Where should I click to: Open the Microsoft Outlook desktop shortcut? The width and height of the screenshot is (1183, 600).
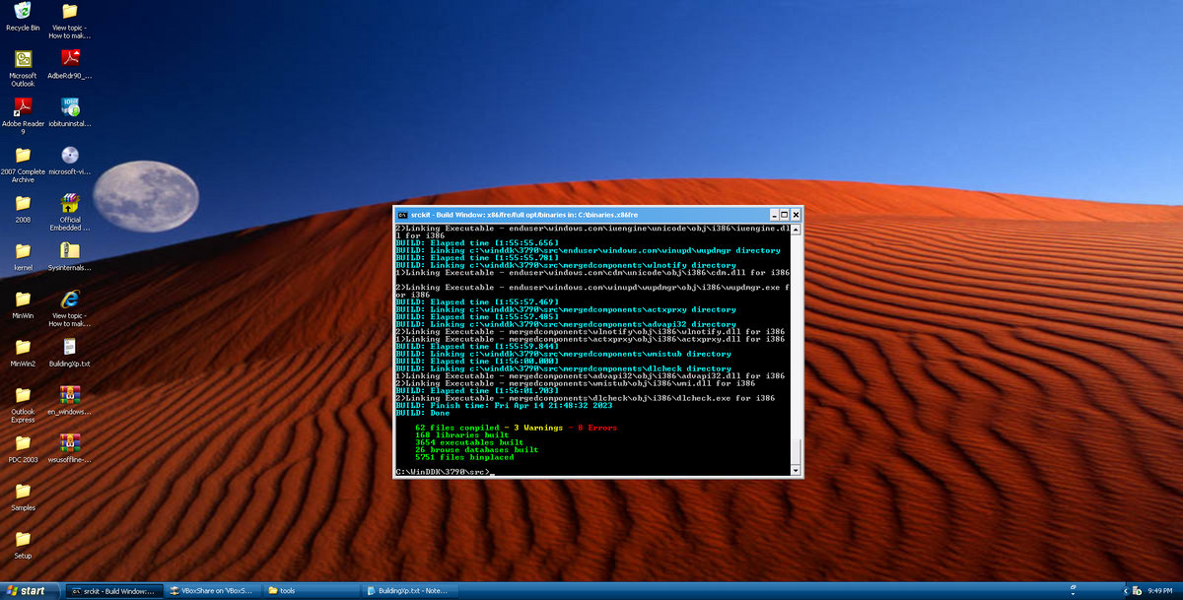(x=23, y=59)
